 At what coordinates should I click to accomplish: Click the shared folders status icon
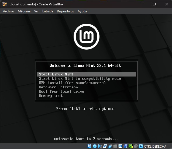(x=115, y=146)
